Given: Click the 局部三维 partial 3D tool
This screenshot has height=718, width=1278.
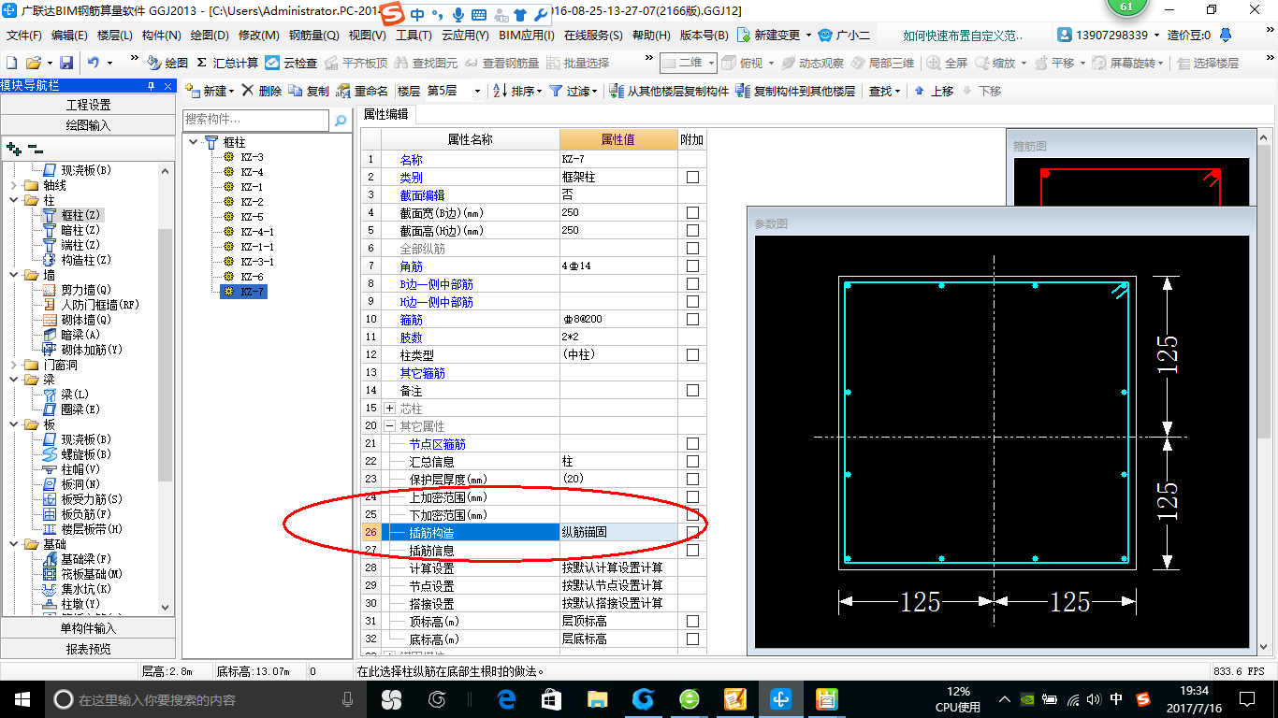Looking at the screenshot, I should coord(883,63).
